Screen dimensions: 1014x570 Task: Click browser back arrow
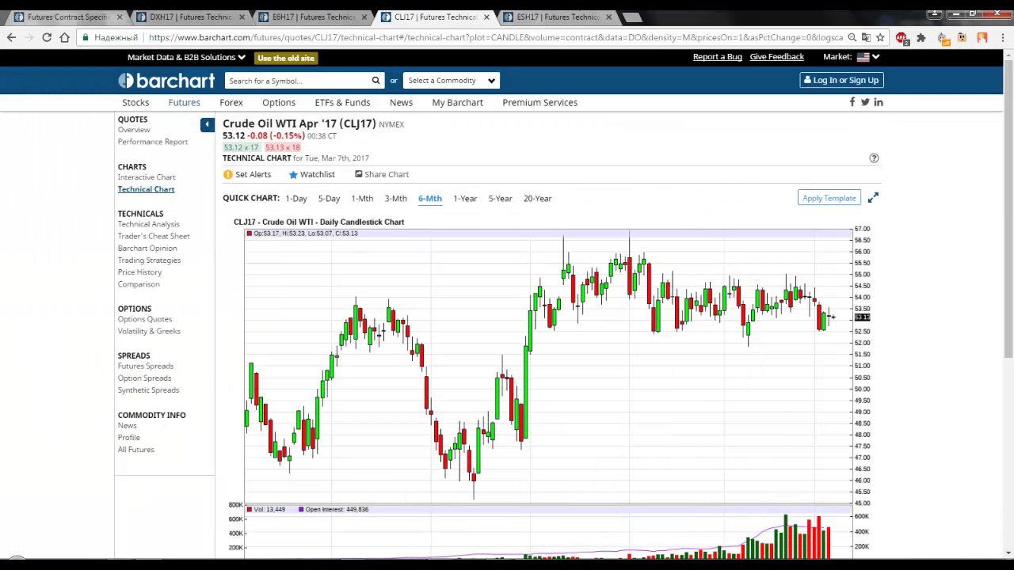[x=11, y=37]
